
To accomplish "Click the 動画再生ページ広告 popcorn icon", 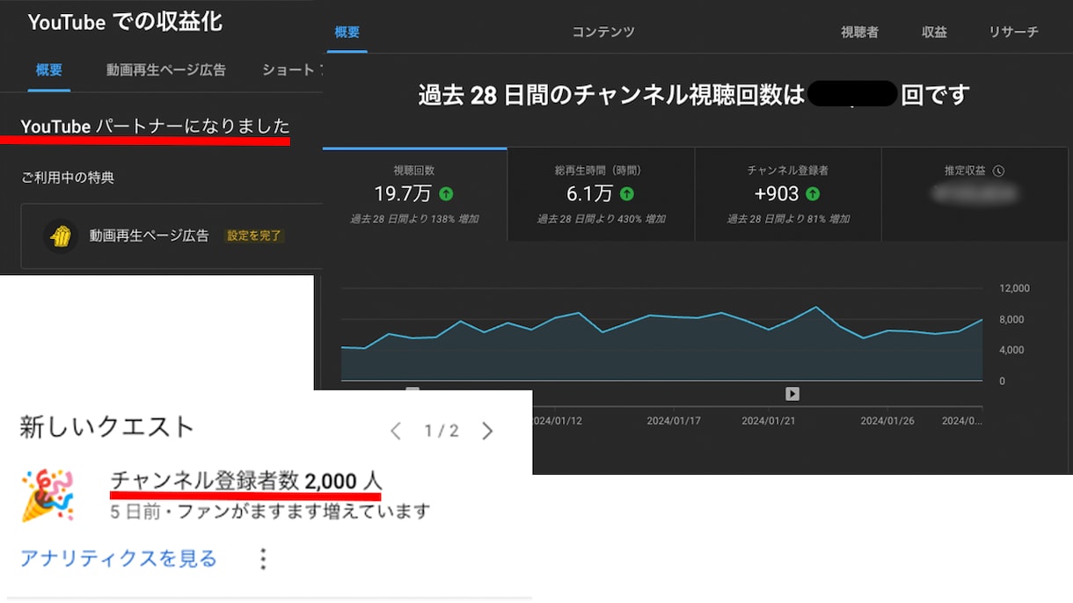I will tap(61, 236).
